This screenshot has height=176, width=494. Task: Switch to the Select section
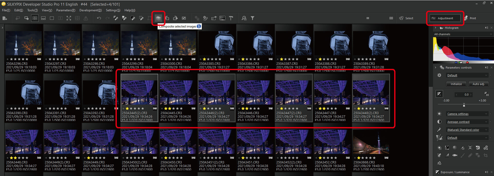click(x=406, y=18)
